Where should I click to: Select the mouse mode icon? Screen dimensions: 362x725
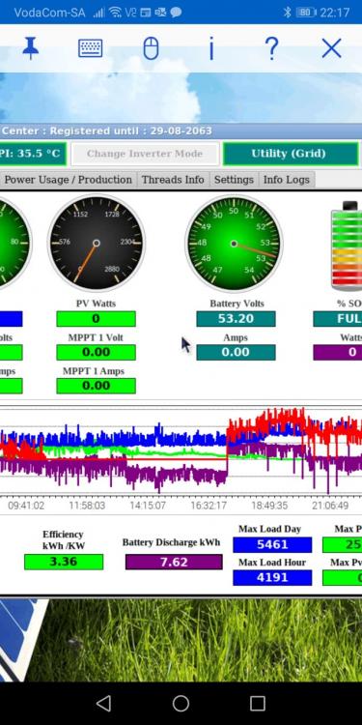coord(151,48)
